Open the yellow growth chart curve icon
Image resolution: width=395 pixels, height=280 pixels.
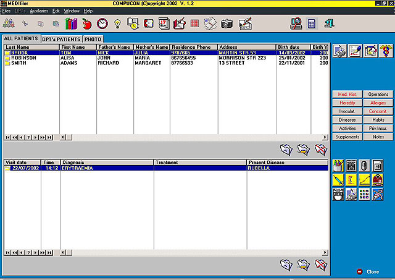click(x=364, y=180)
